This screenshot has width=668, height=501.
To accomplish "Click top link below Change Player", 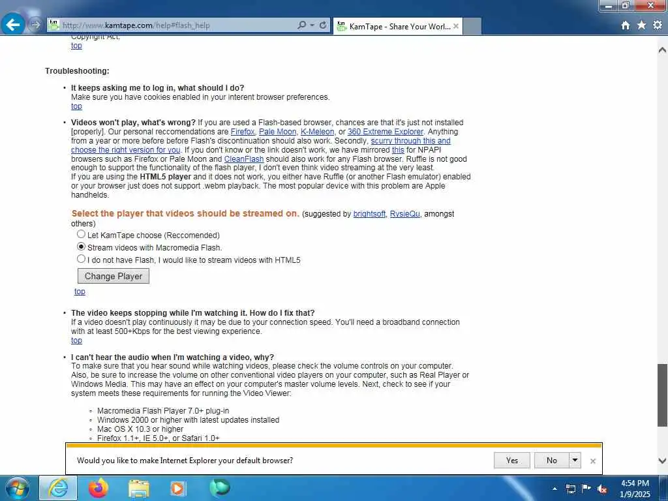I will tap(80, 292).
